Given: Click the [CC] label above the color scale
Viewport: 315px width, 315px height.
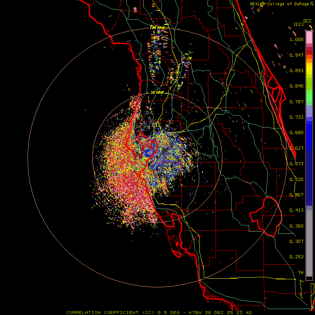Looking at the screenshot, I should click(x=299, y=24).
